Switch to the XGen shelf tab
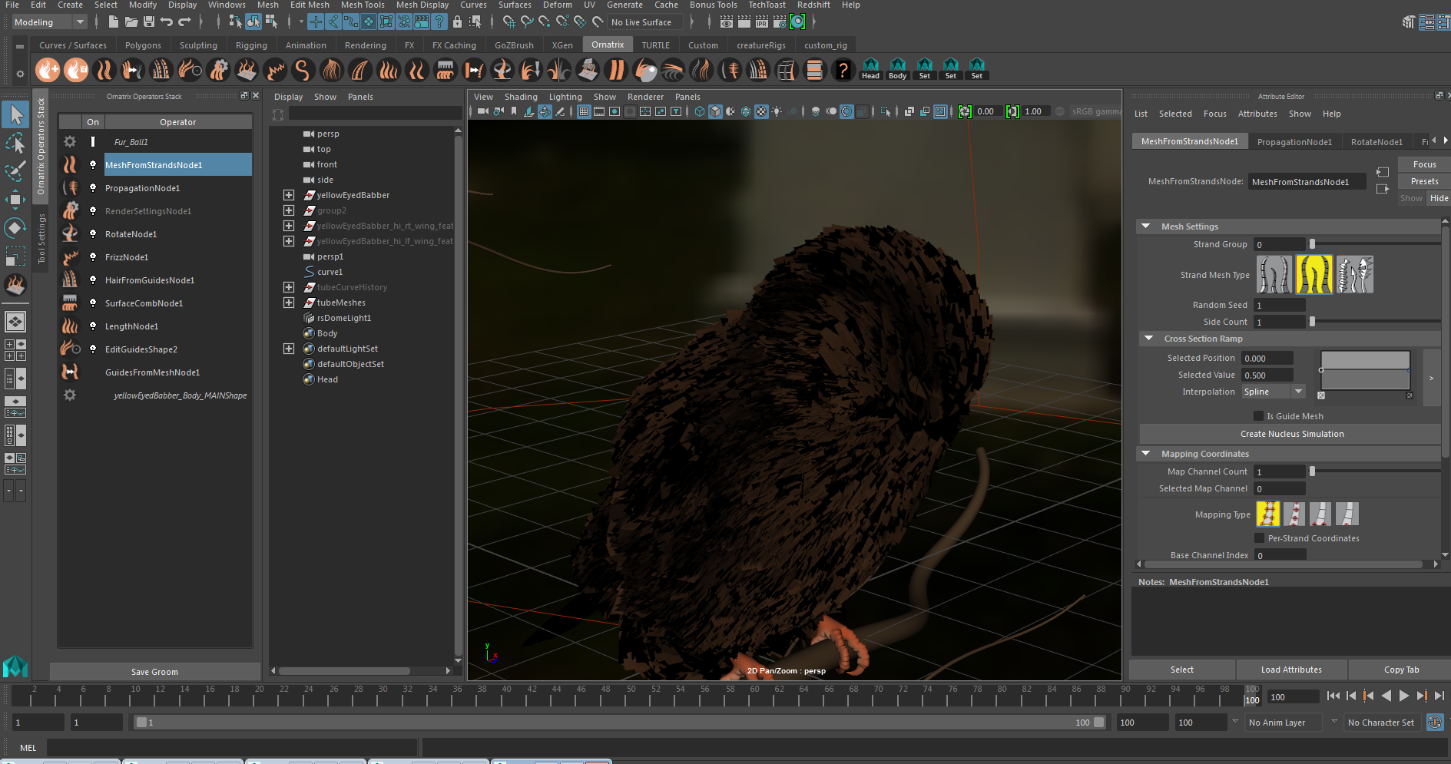Image resolution: width=1451 pixels, height=764 pixels. pos(562,45)
